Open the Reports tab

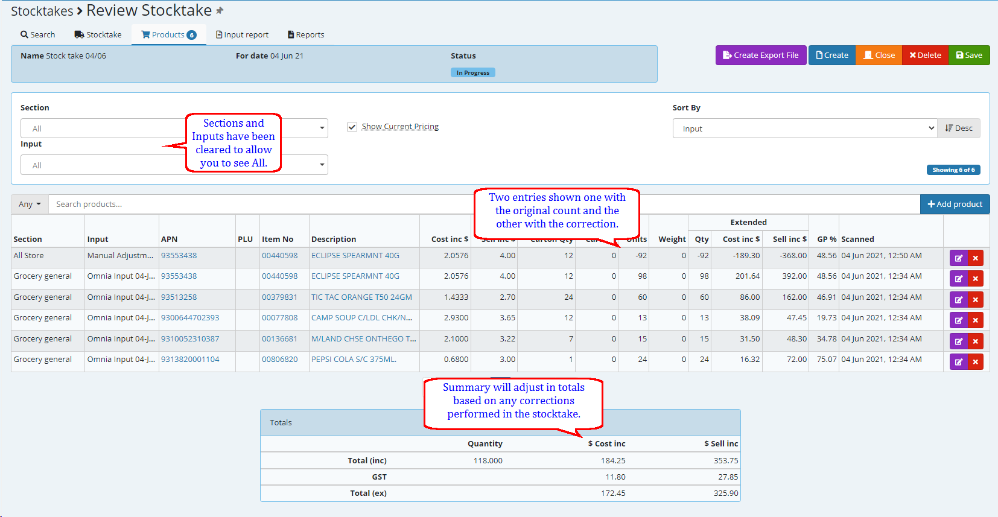tap(306, 35)
